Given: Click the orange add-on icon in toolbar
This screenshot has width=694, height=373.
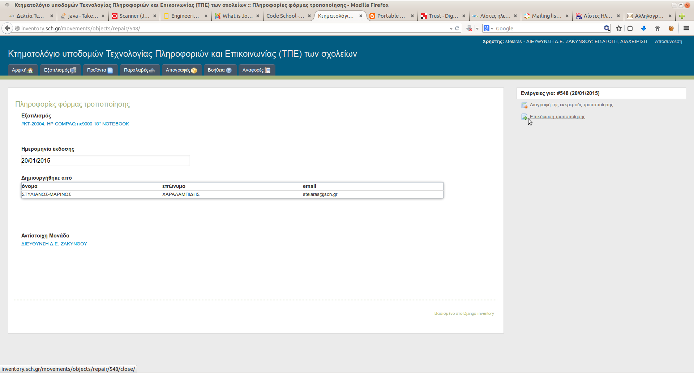Looking at the screenshot, I should (x=671, y=28).
